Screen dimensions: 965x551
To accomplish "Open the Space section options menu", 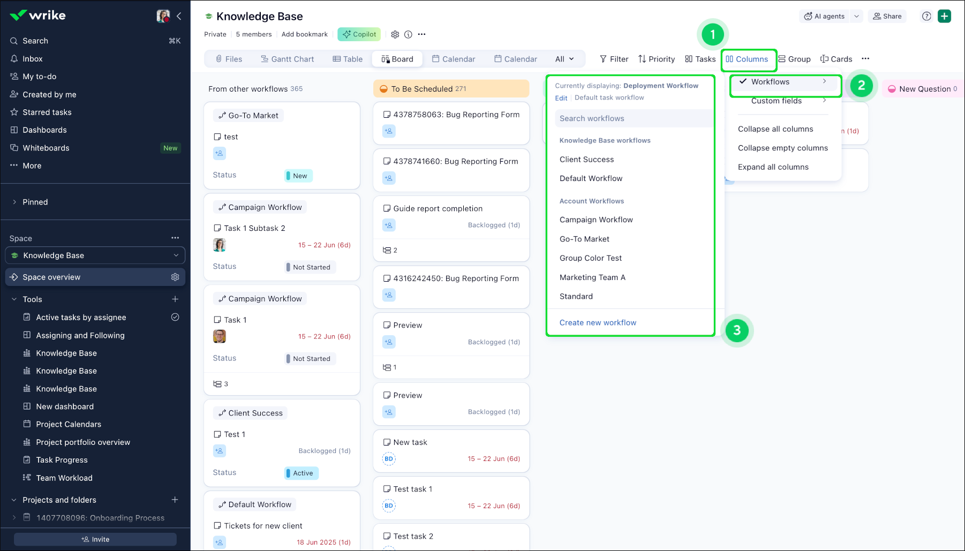I will pos(175,238).
